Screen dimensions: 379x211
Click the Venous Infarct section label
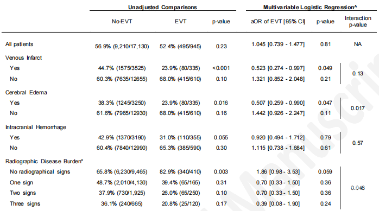[x=24, y=57]
